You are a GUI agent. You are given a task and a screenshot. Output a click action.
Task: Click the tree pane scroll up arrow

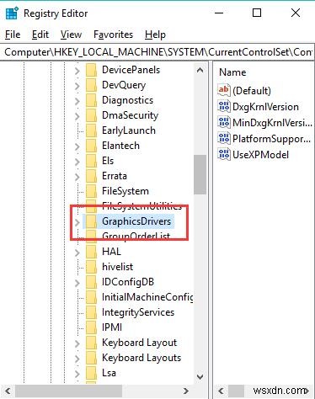coord(200,70)
